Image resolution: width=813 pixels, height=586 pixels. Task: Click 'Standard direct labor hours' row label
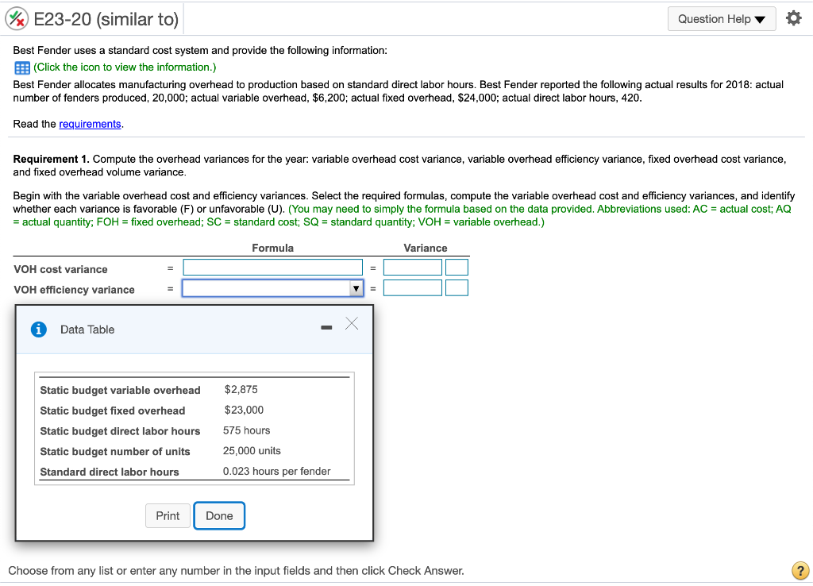pos(110,472)
